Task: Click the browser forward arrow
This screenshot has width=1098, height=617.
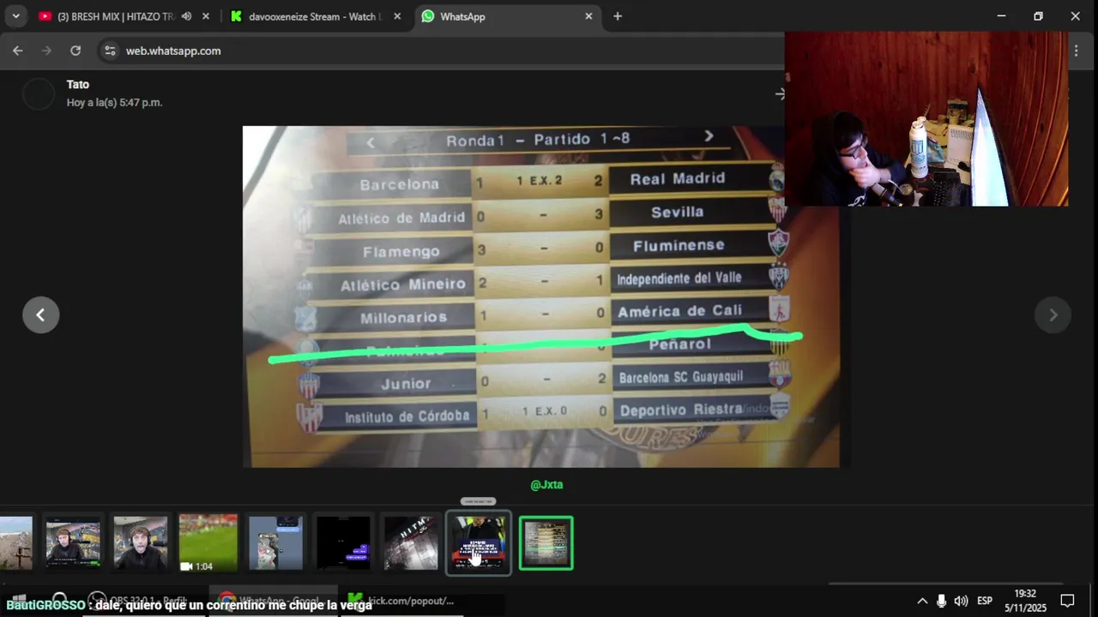Action: (x=46, y=51)
